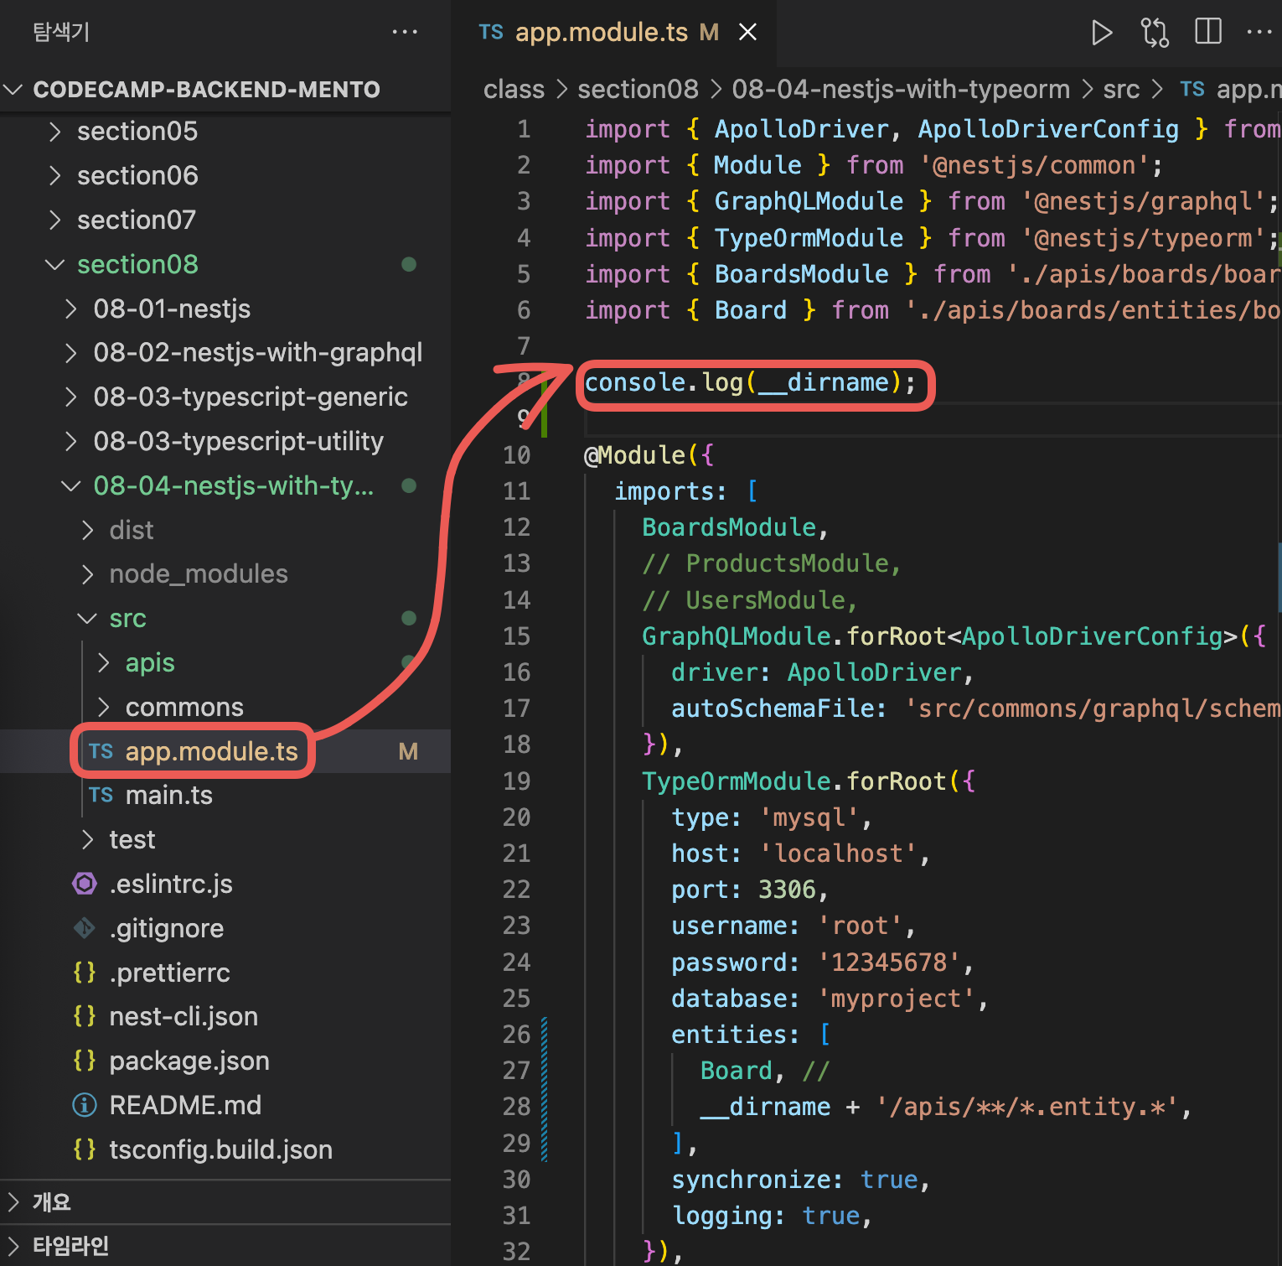Click 'driver: ApolloDriver' line
Viewport: 1282px width, 1266px height.
821,672
